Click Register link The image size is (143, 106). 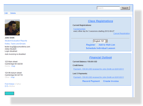point(91,45)
